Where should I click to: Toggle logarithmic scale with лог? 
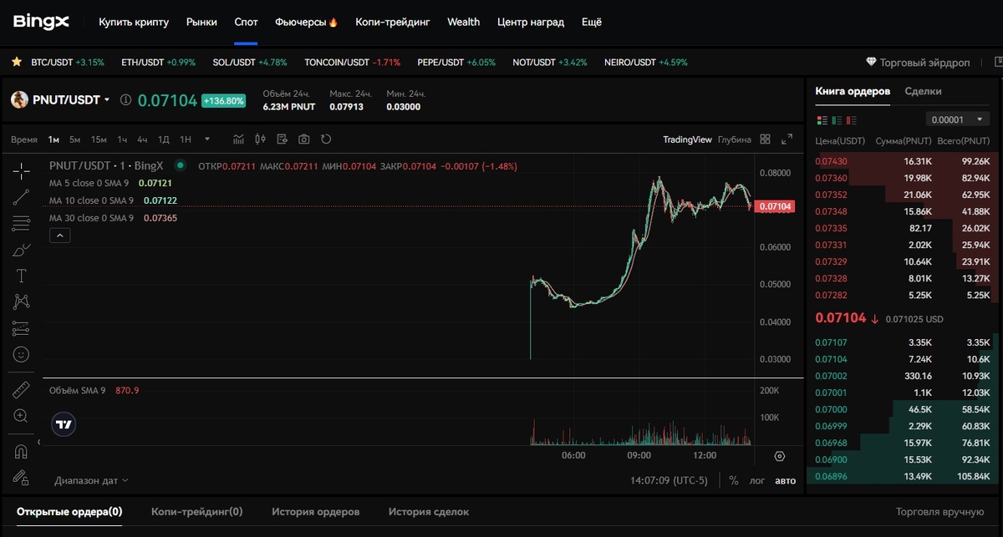[758, 480]
